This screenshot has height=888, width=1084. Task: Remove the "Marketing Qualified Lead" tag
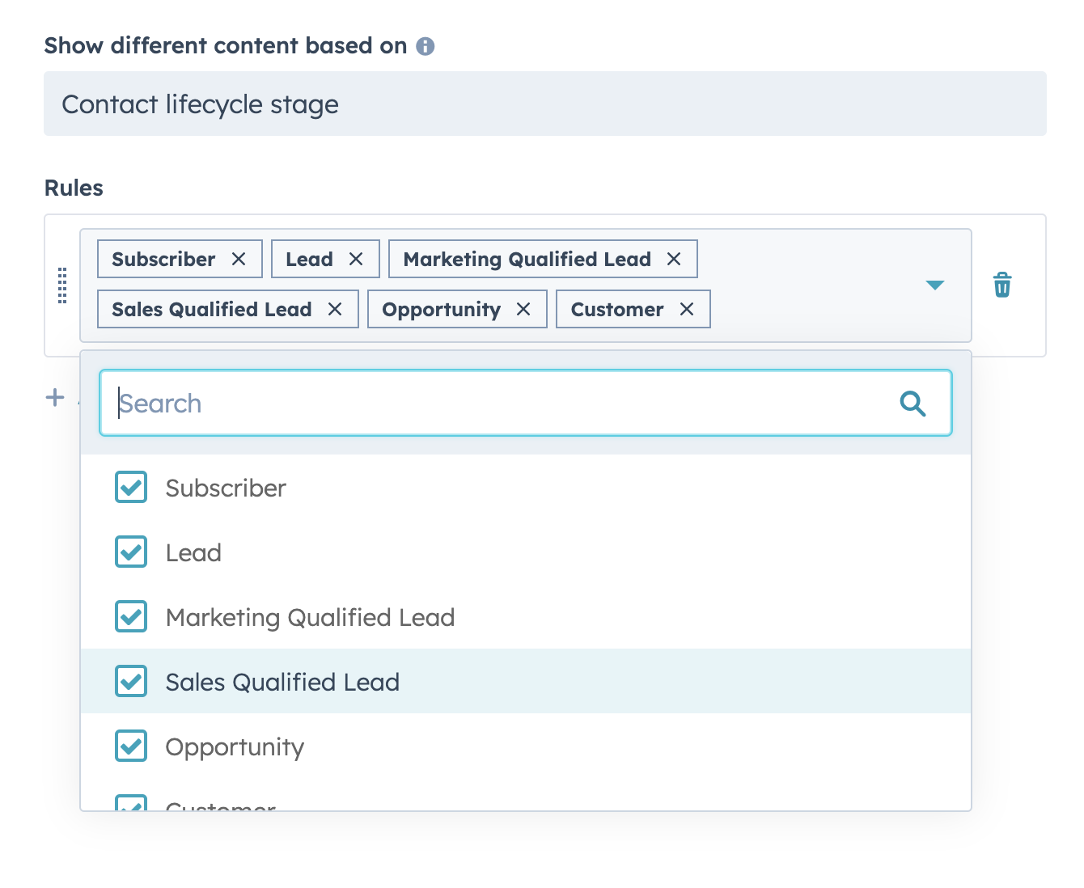pos(675,259)
